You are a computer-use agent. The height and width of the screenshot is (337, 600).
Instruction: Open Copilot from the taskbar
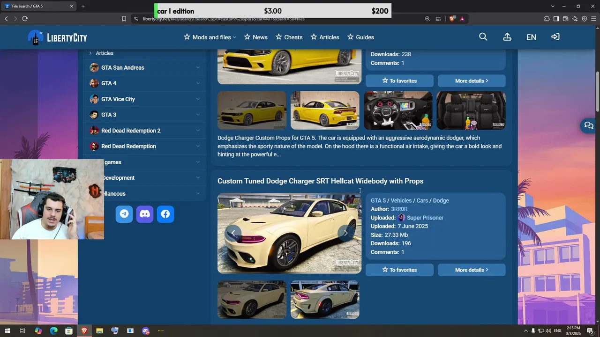pyautogui.click(x=38, y=331)
